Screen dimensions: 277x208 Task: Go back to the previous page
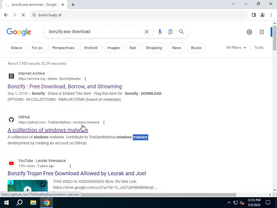6,15
